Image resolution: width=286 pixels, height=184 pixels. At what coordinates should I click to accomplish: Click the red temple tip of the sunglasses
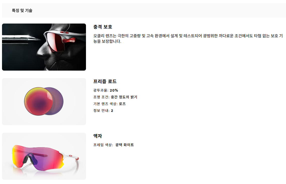(x=77, y=158)
